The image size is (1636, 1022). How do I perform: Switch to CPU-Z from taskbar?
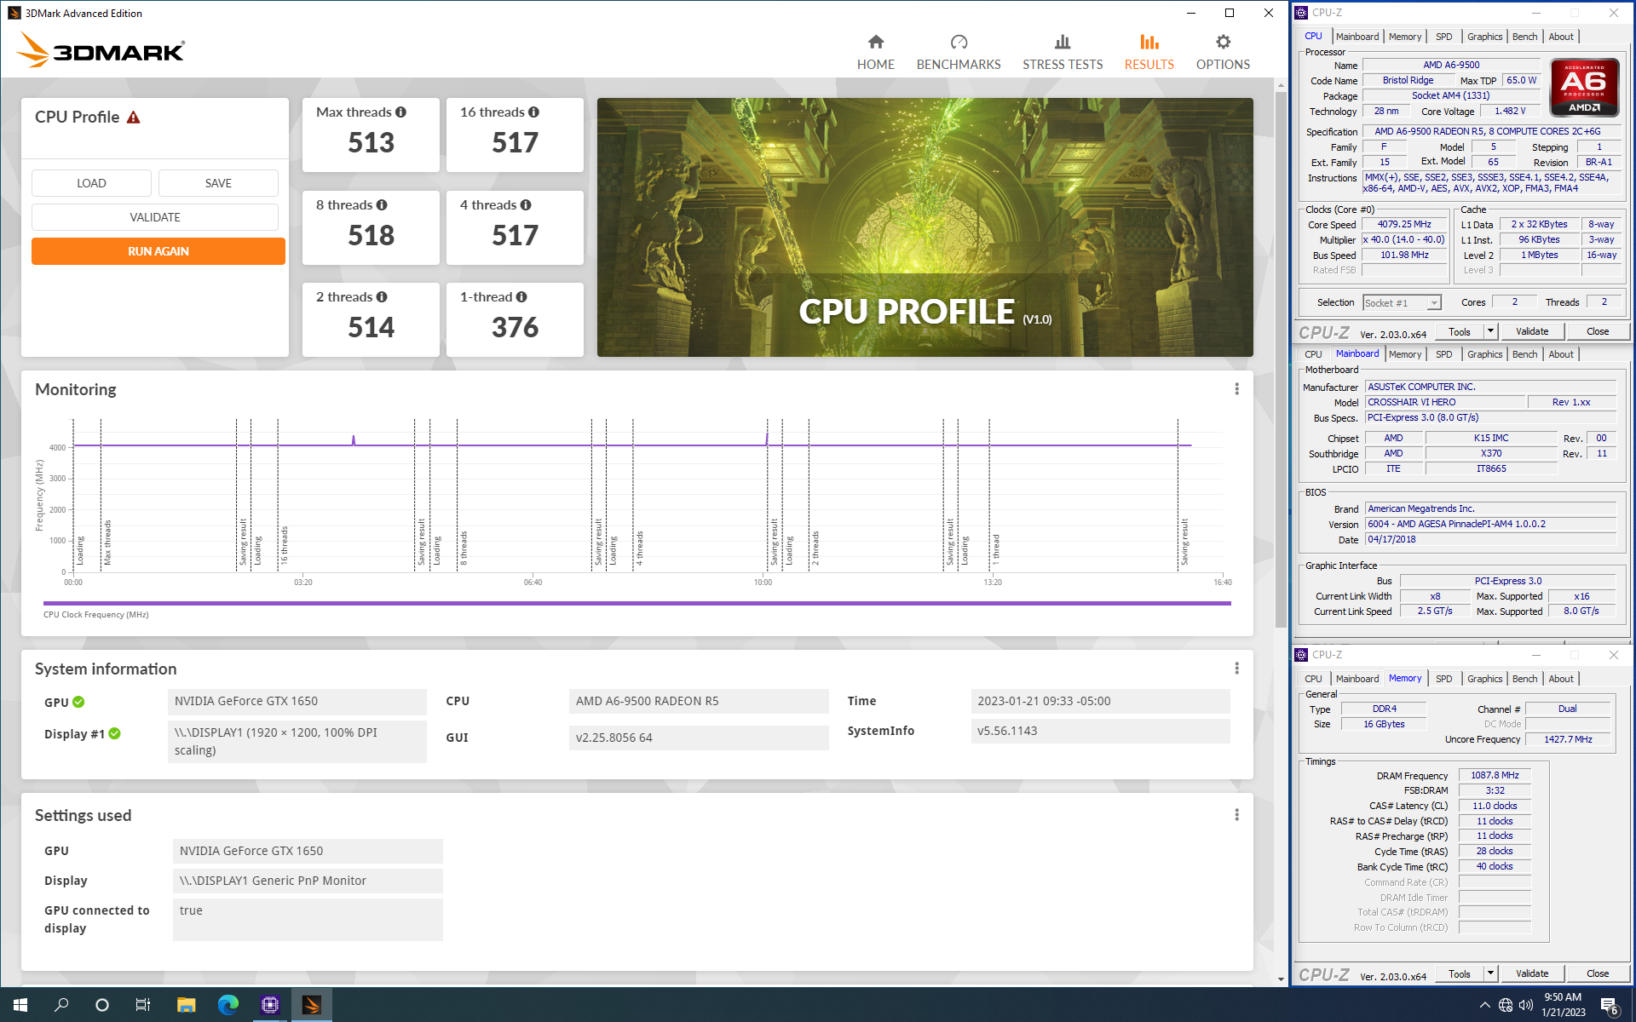coord(270,1005)
